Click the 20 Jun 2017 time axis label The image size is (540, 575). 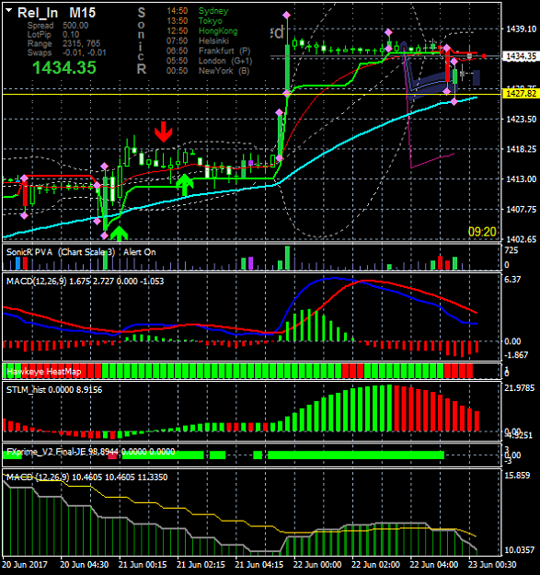25,565
